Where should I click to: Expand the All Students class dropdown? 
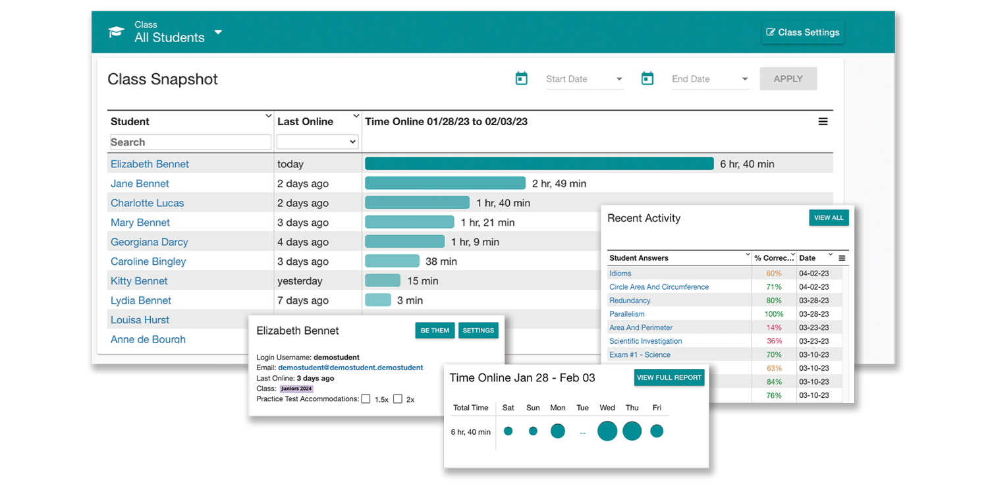pyautogui.click(x=218, y=32)
